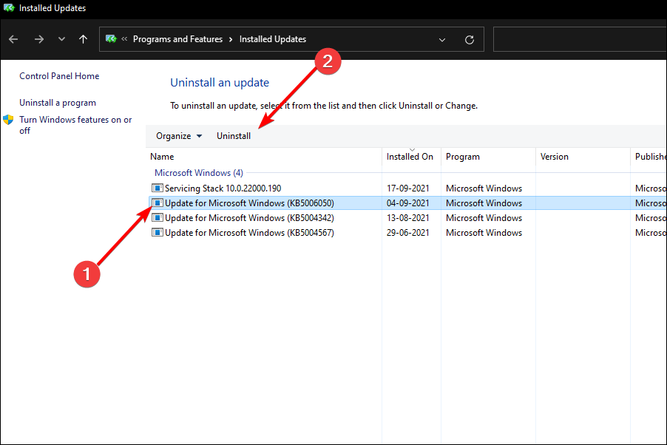Click Microsoft Windows program cell for Servicing Stack
Image resolution: width=667 pixels, height=445 pixels.
(484, 188)
